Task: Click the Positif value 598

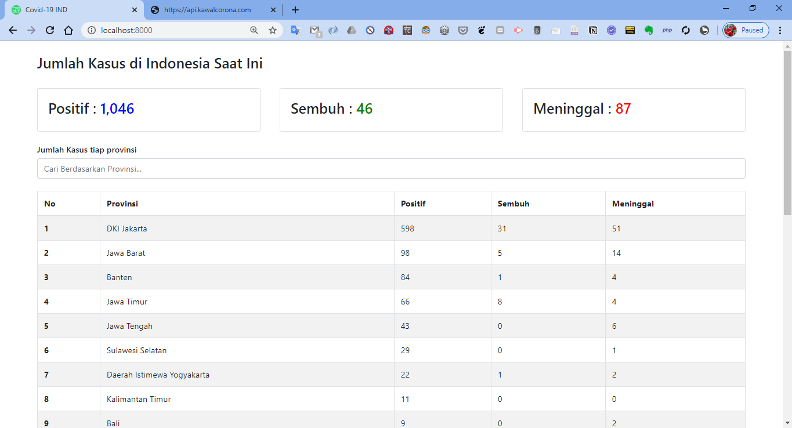Action: pyautogui.click(x=407, y=228)
